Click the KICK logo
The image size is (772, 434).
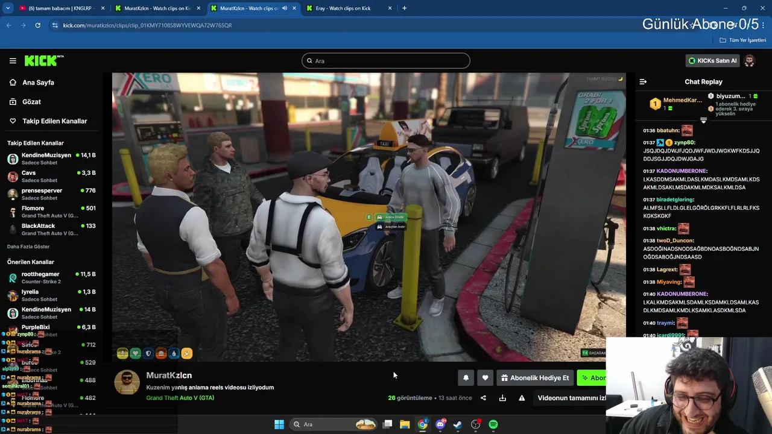[x=43, y=60]
